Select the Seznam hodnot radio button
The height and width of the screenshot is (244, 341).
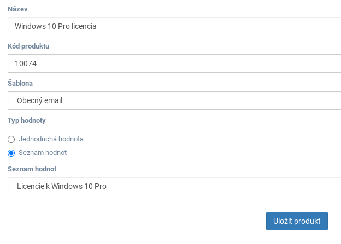[x=11, y=153]
